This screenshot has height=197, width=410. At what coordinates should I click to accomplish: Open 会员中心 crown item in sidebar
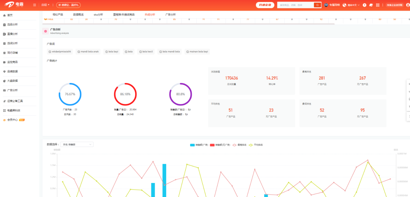[x=14, y=120]
